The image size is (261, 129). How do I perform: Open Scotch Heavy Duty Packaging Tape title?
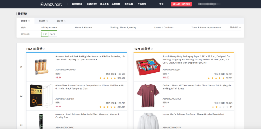pos(196,59)
